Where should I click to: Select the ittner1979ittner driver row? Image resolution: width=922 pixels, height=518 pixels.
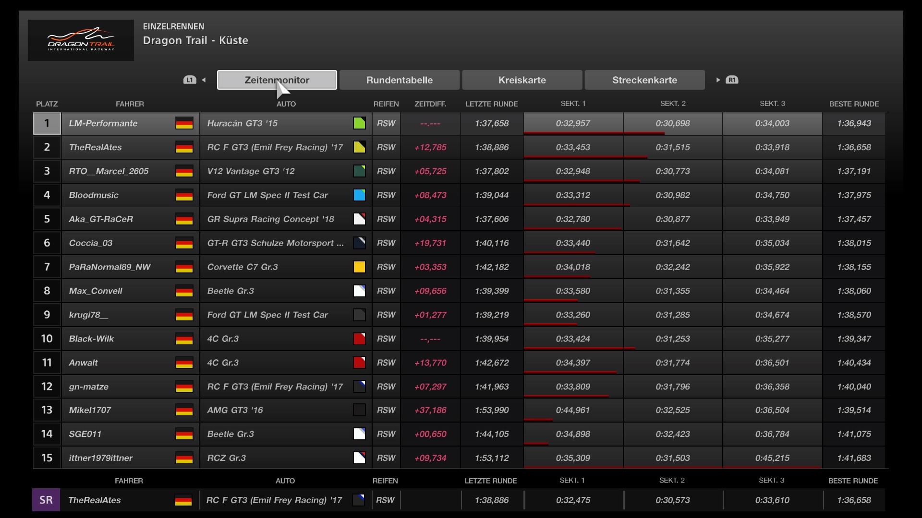[x=100, y=458]
